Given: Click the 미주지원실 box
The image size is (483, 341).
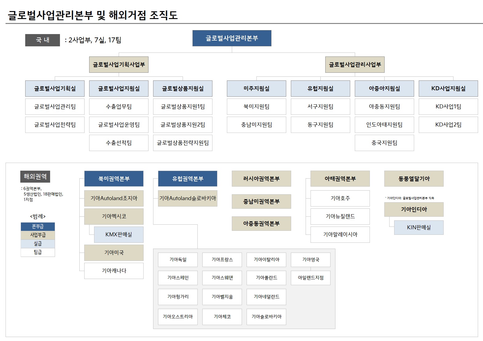Looking at the screenshot, I should pyautogui.click(x=256, y=88).
